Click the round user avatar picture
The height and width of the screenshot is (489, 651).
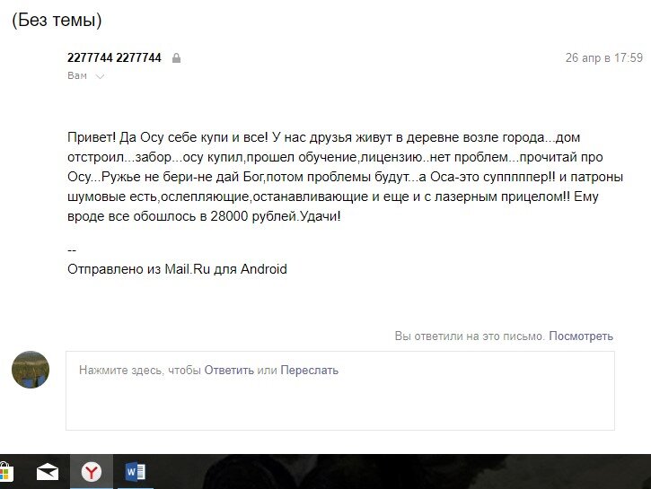[x=31, y=370]
